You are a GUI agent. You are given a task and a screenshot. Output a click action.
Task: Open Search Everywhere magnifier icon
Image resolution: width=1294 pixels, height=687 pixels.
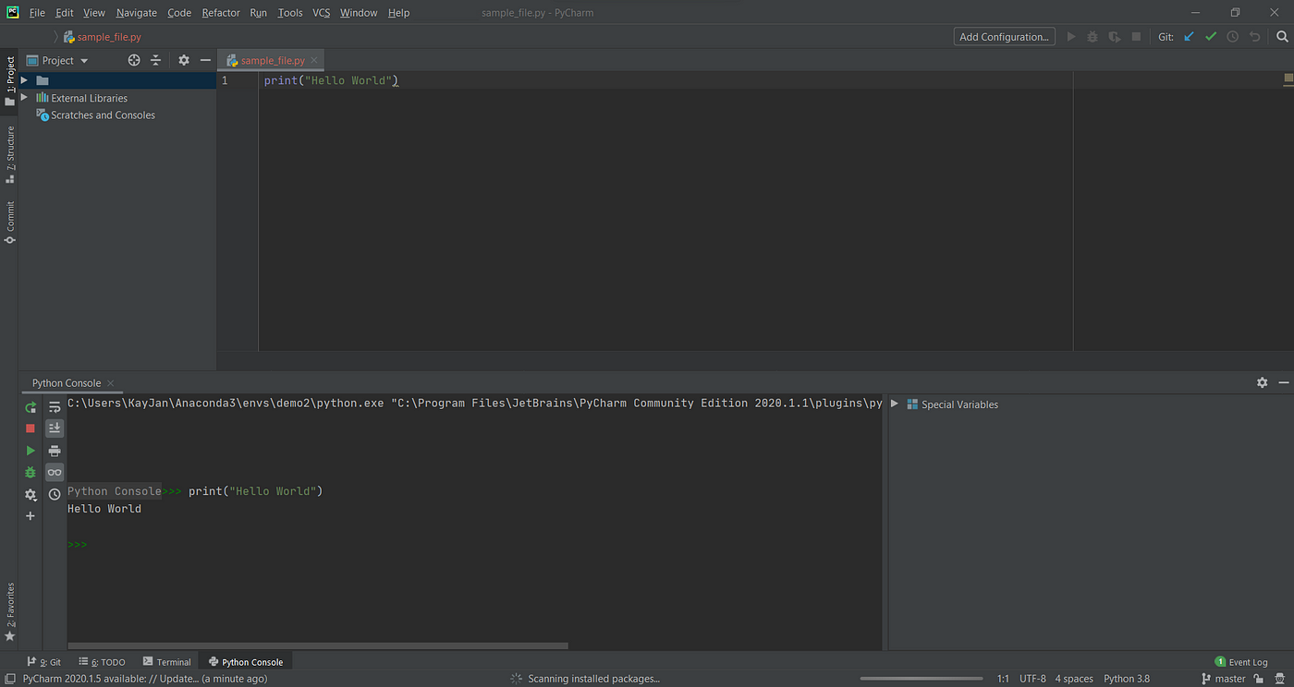[1282, 37]
